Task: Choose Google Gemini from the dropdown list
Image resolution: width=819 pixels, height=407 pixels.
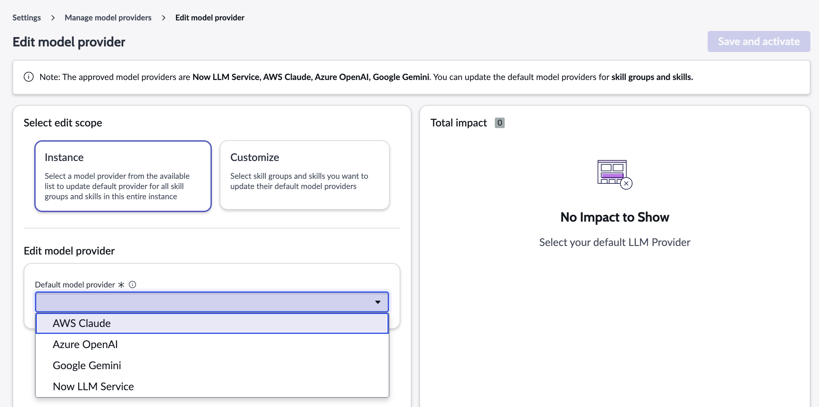Action: tap(212, 366)
